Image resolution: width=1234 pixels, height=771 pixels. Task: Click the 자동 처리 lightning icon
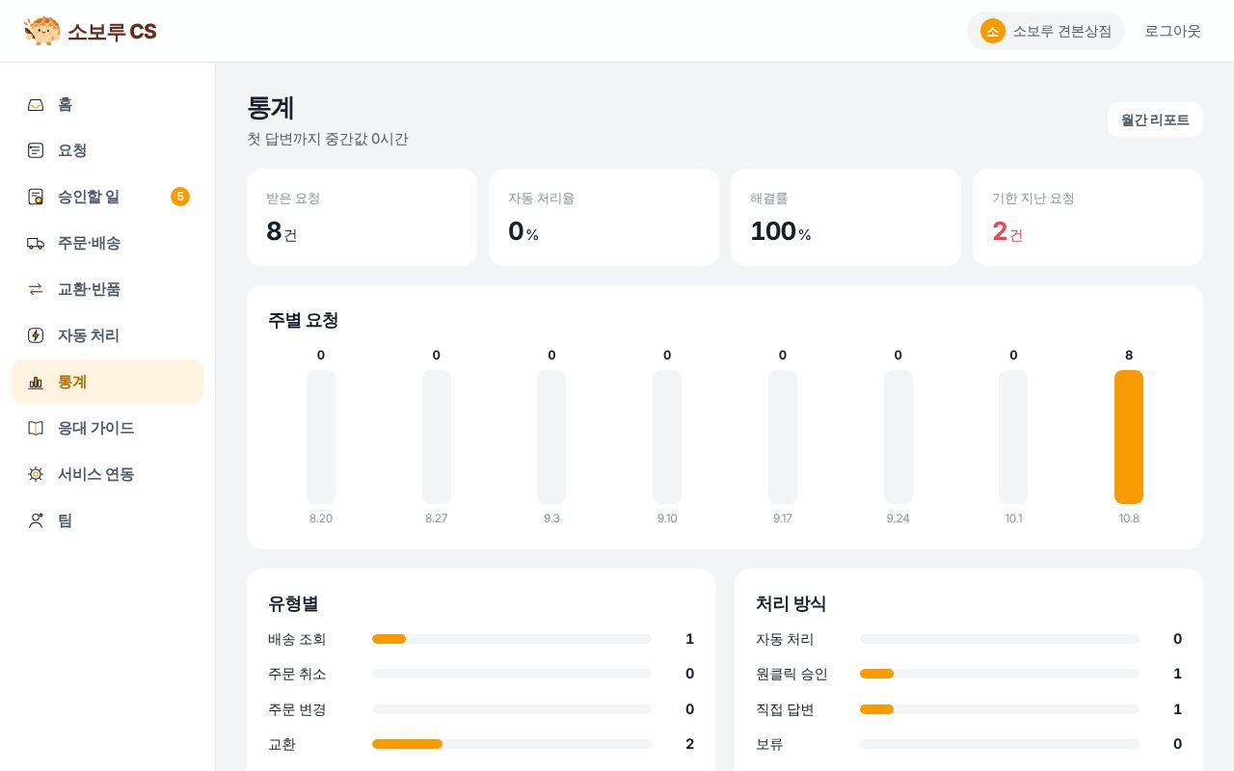[x=36, y=335]
